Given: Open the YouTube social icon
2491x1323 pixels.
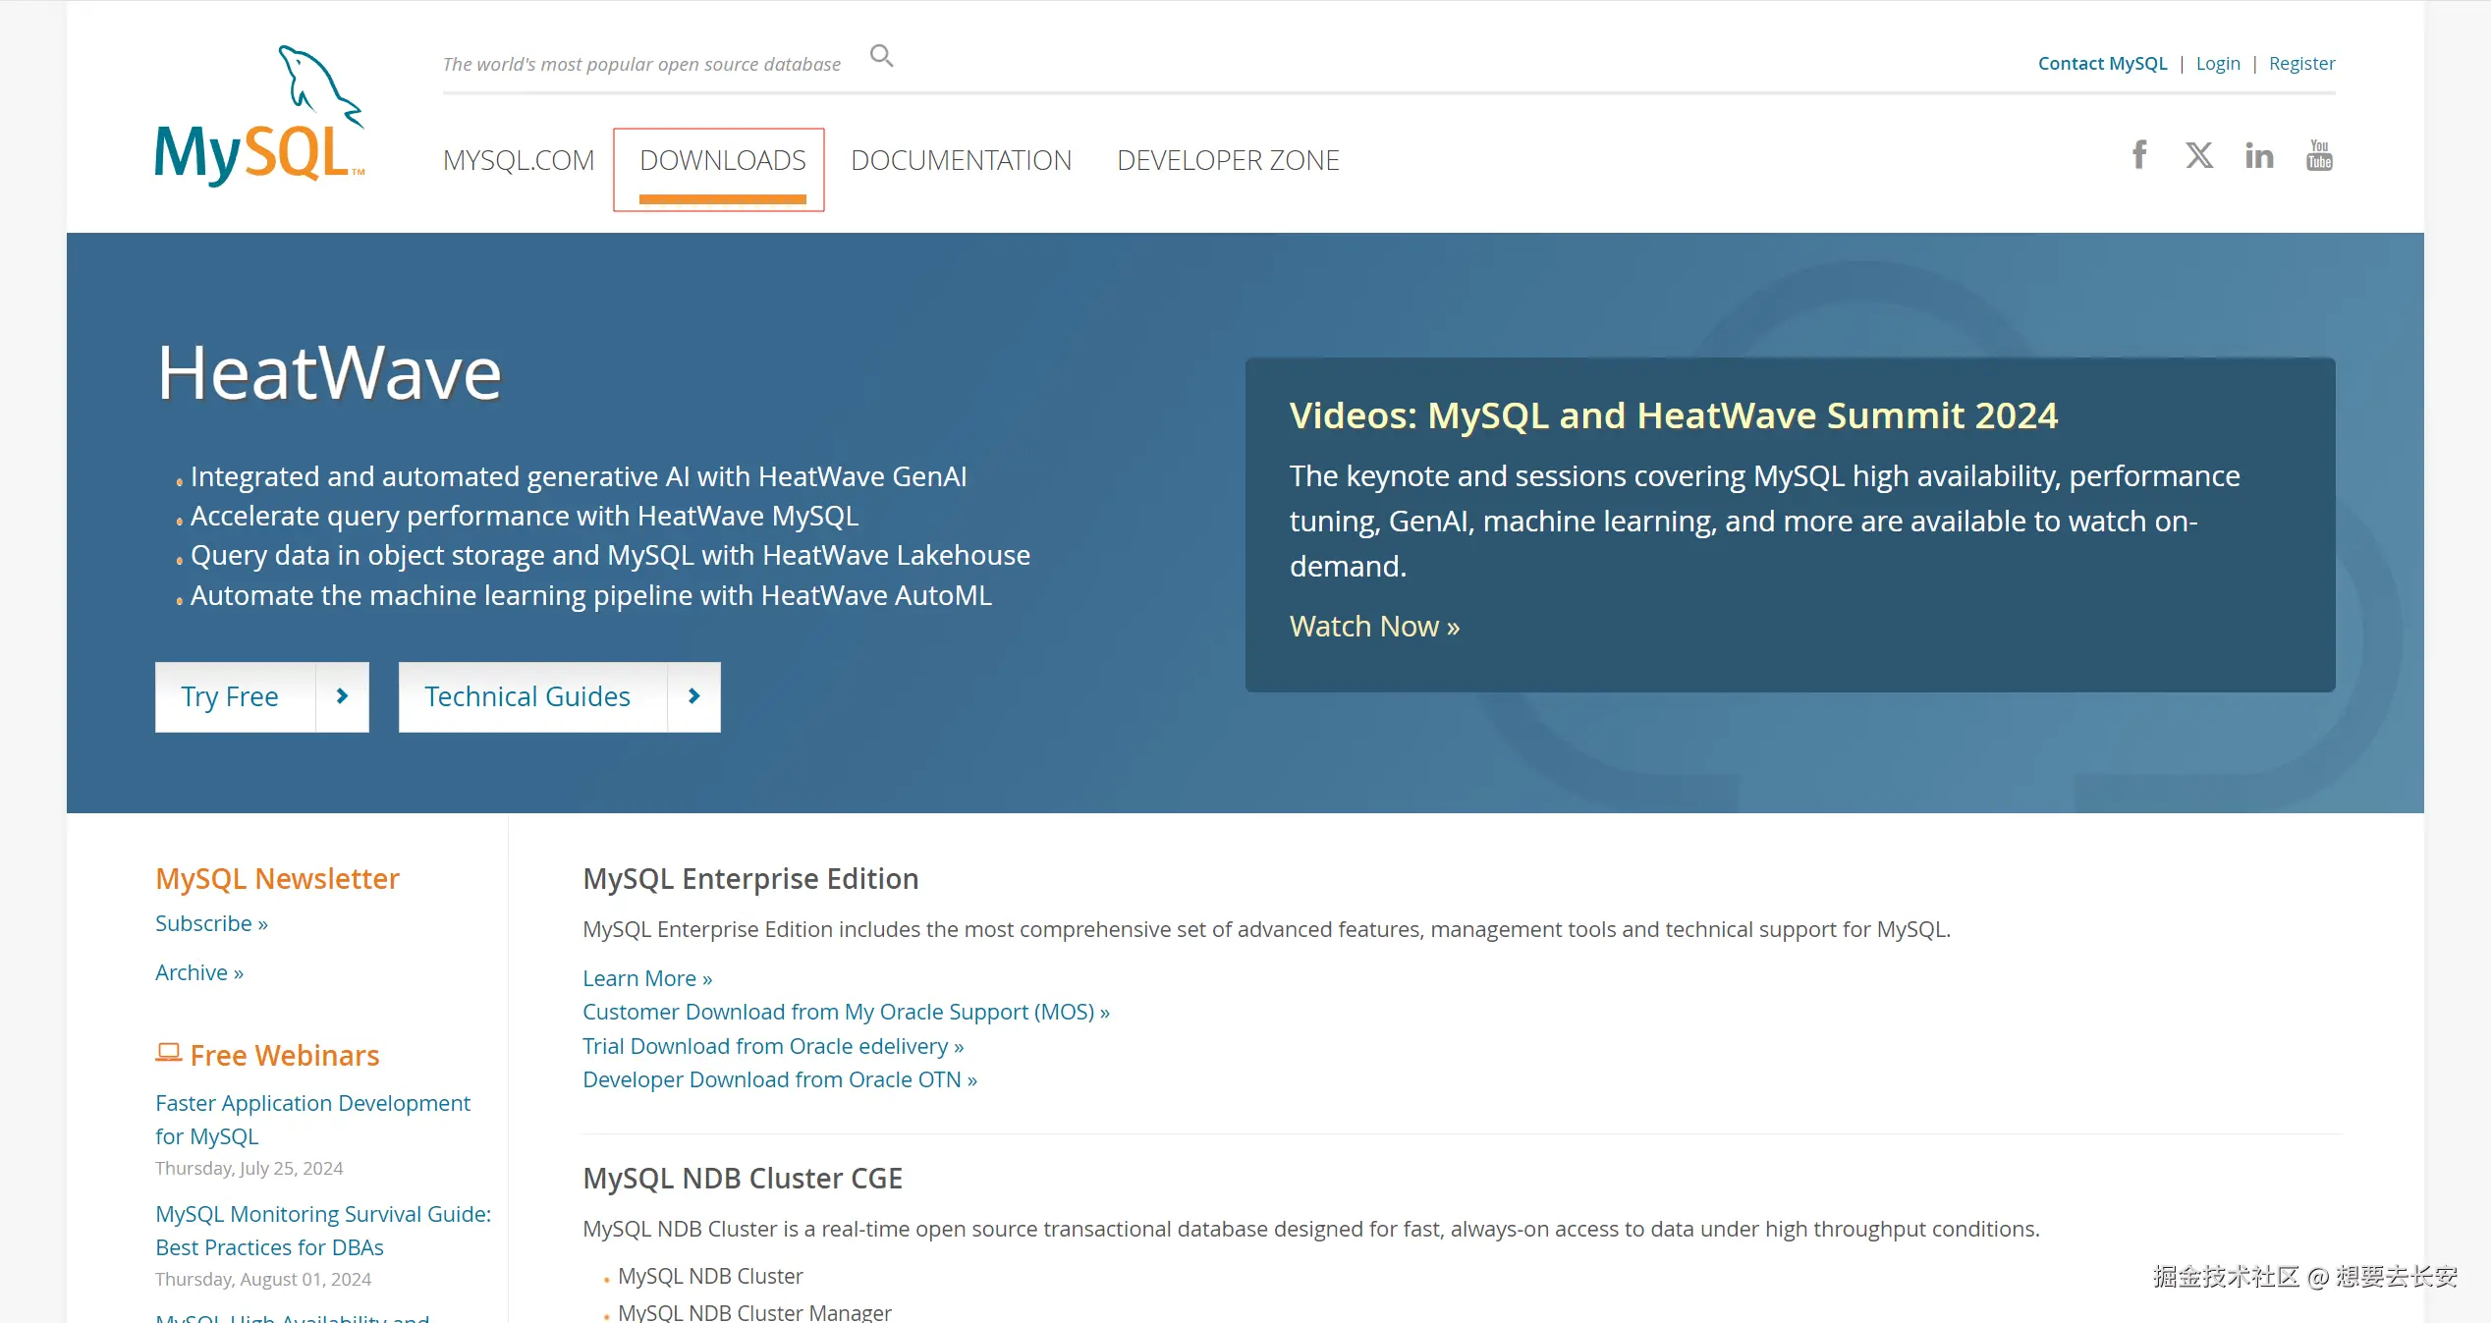Looking at the screenshot, I should (x=2319, y=155).
